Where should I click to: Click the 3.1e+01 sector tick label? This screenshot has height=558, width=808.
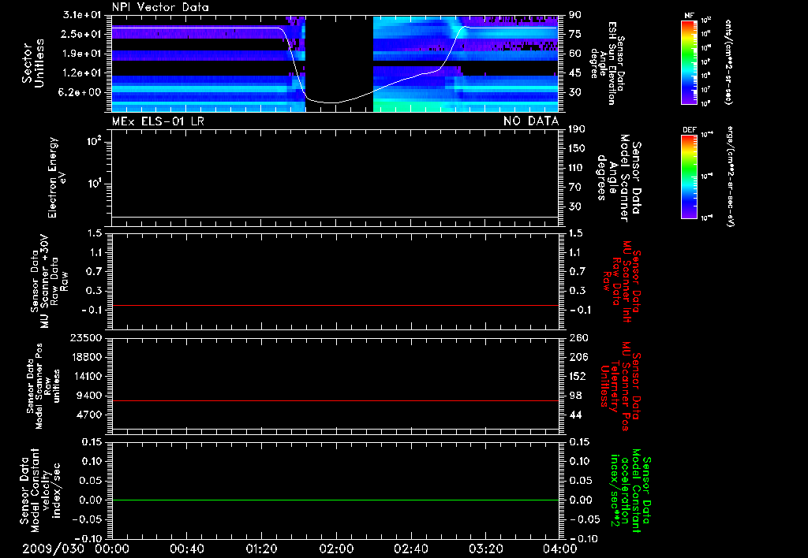tap(81, 15)
